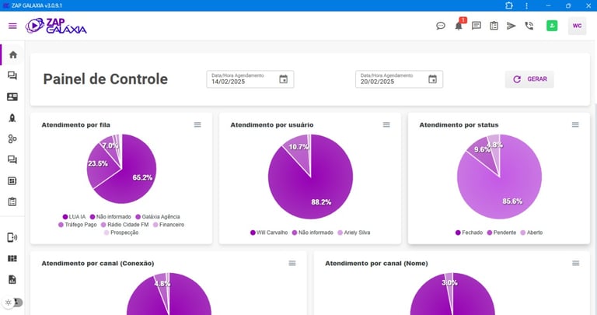Toggle Rádio Cidade FM legend entry
This screenshot has width=597, height=315.
pyautogui.click(x=124, y=225)
